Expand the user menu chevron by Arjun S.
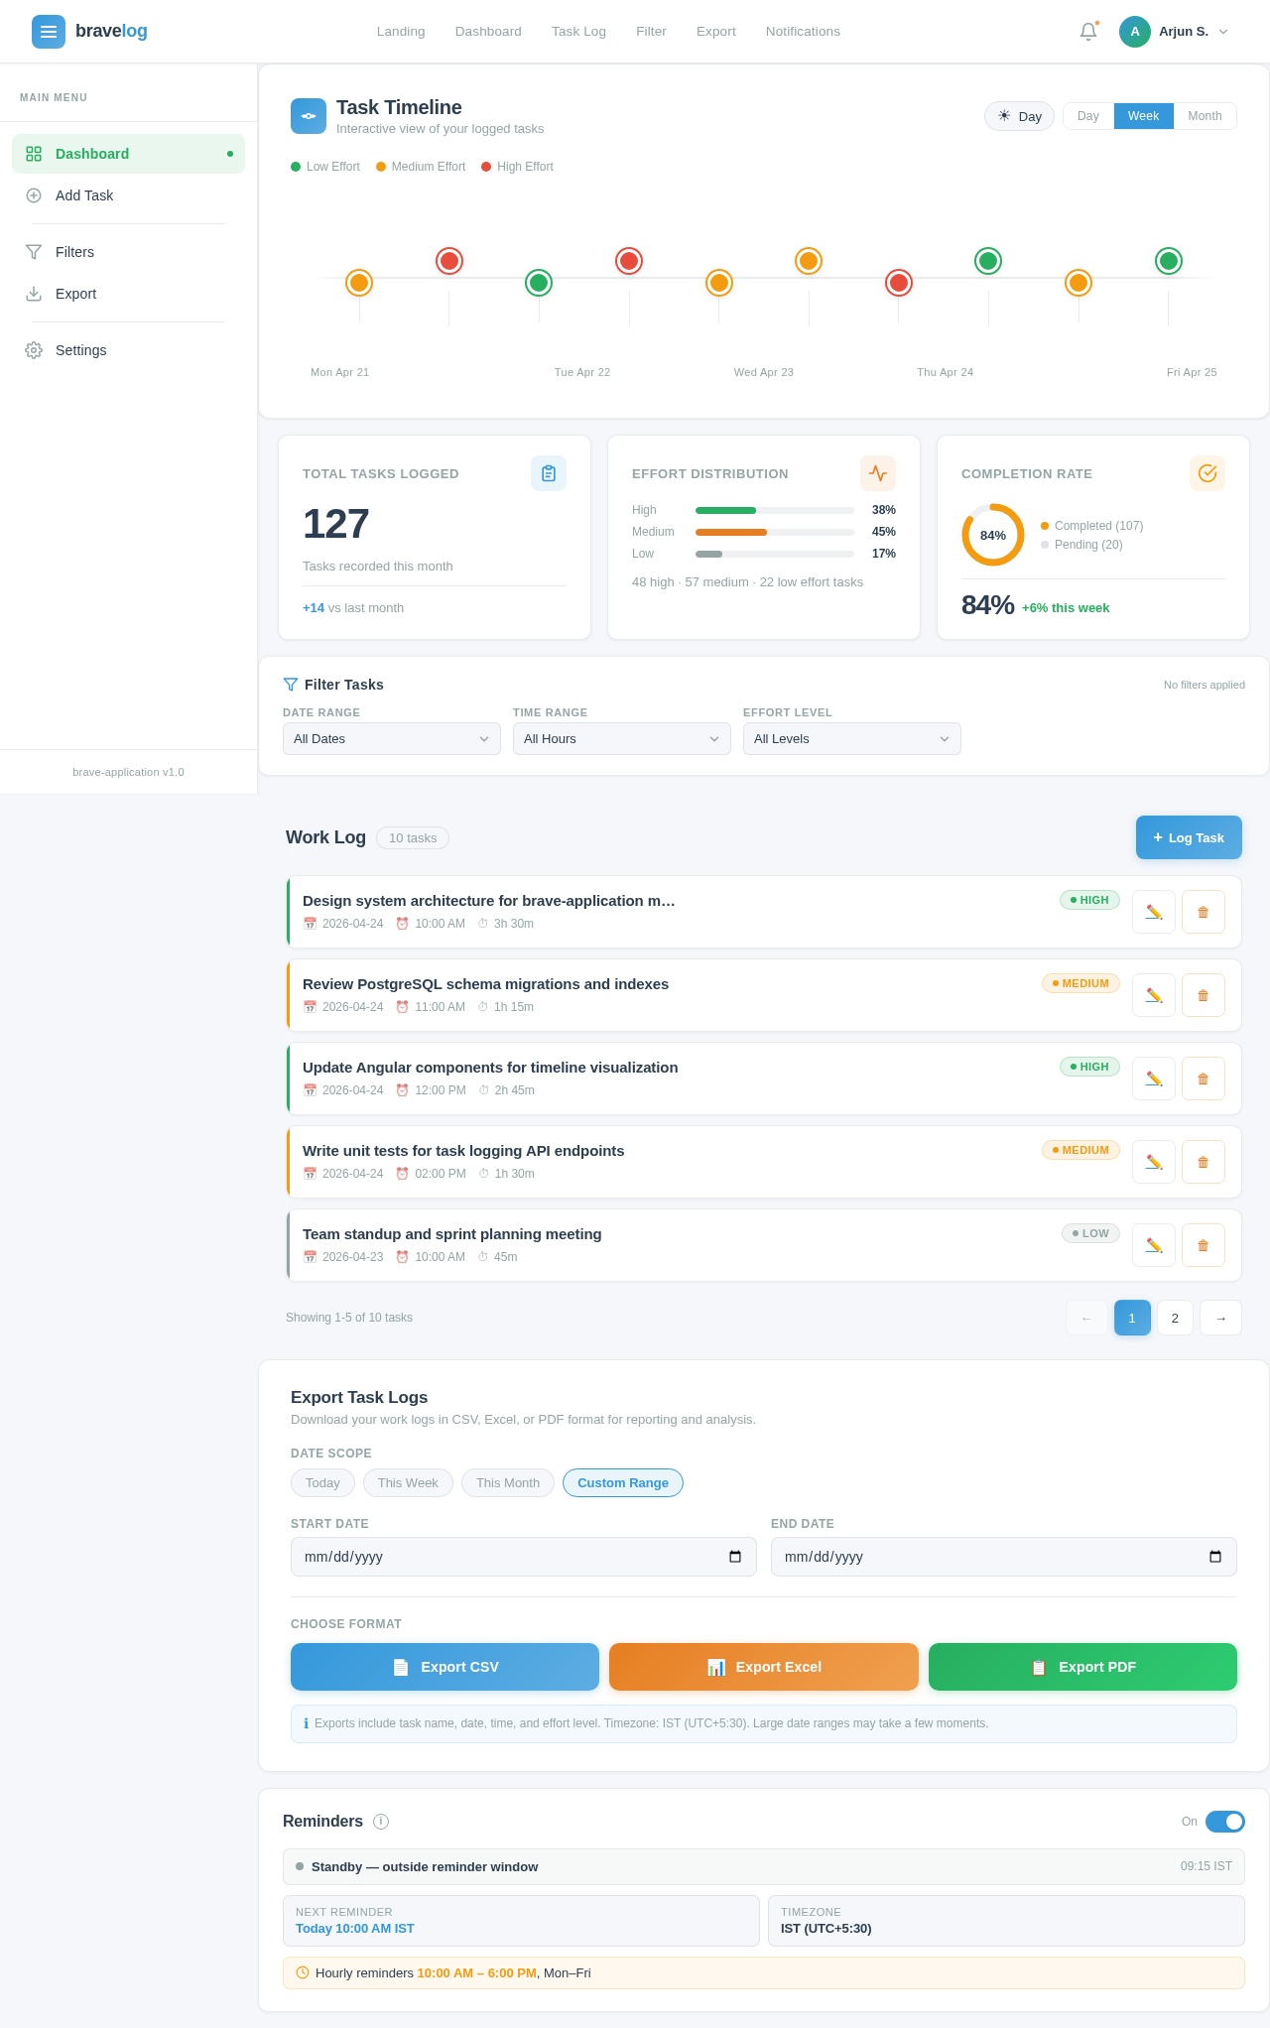 [x=1223, y=32]
